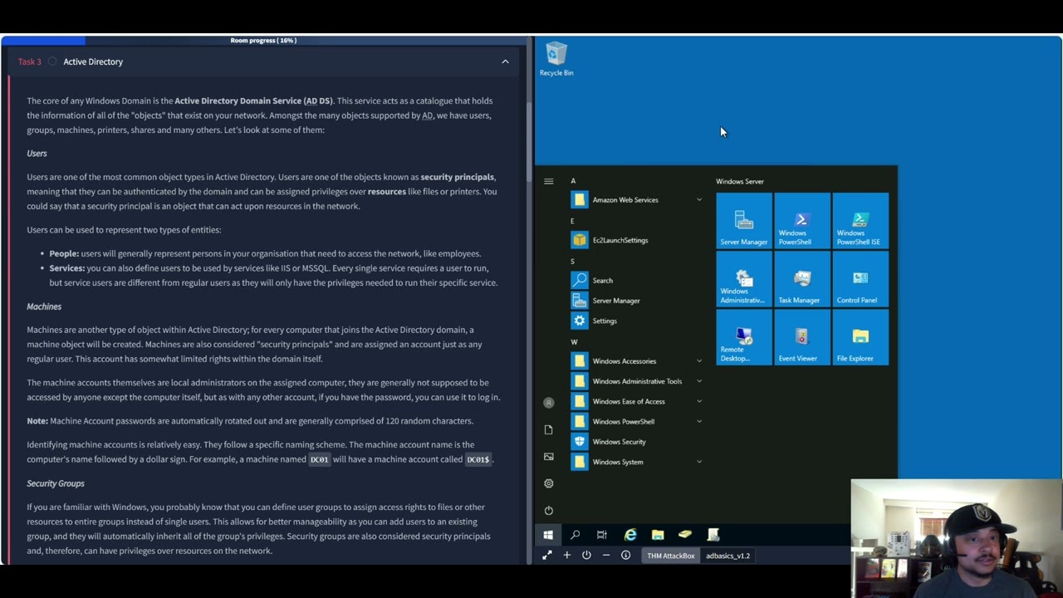The image size is (1063, 598).
Task: Collapse the Task 3 Active Directory section
Action: point(505,61)
